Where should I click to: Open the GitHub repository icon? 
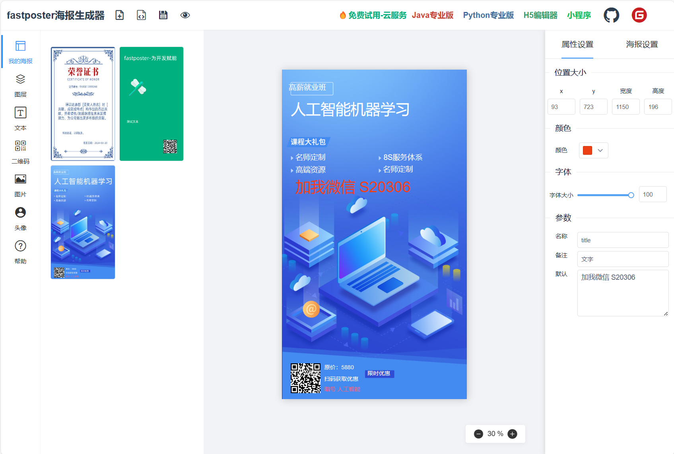611,15
